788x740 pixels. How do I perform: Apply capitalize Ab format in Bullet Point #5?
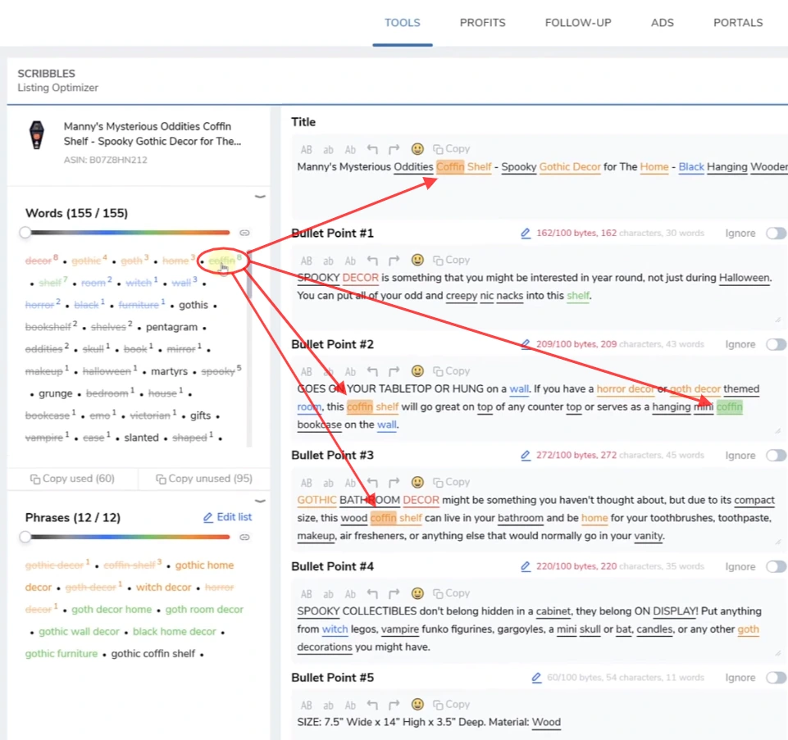[x=350, y=705]
